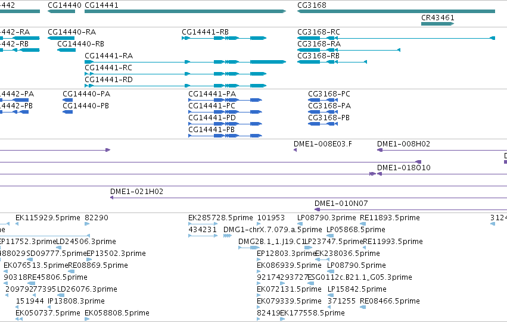This screenshot has height=322, width=507.
Task: Click transcript CG14440-RB
Action: pos(67,50)
